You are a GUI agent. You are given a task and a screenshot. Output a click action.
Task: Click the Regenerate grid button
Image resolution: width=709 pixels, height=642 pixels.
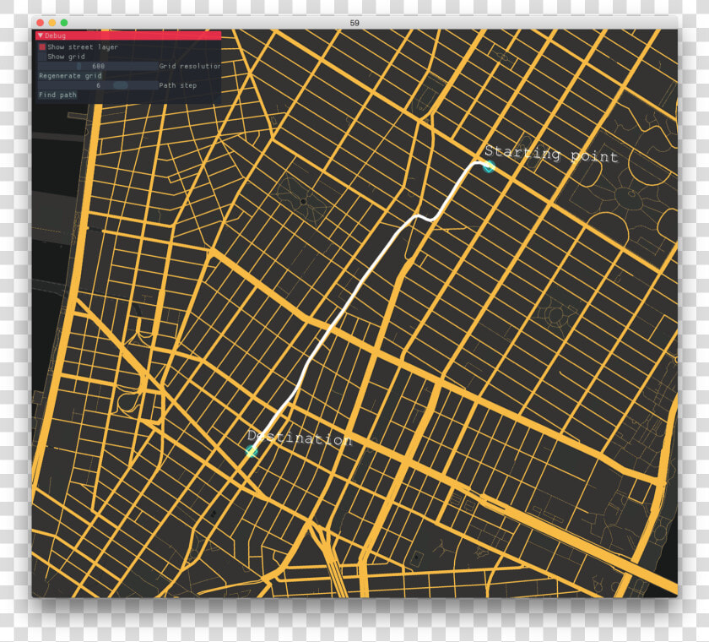[x=70, y=75]
